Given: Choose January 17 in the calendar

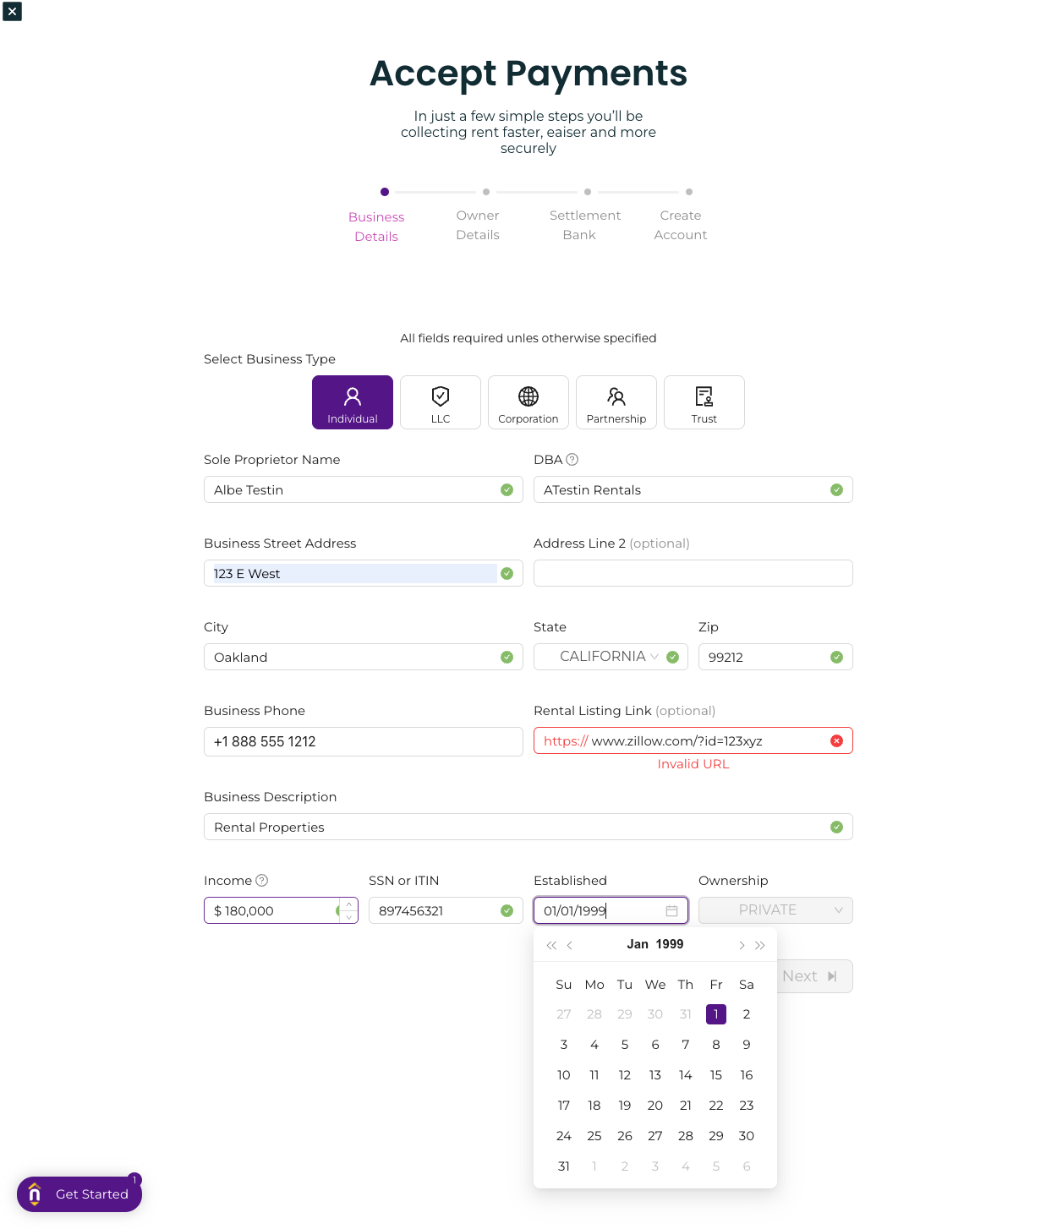Looking at the screenshot, I should (564, 1106).
